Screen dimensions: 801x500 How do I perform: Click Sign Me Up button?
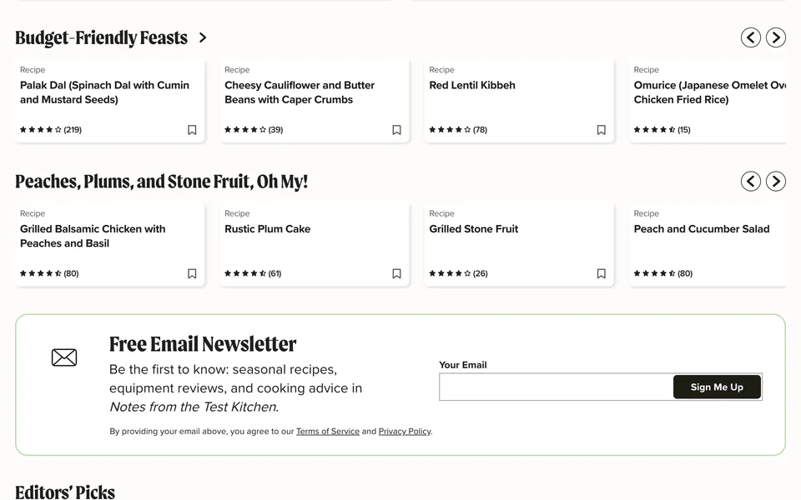717,387
